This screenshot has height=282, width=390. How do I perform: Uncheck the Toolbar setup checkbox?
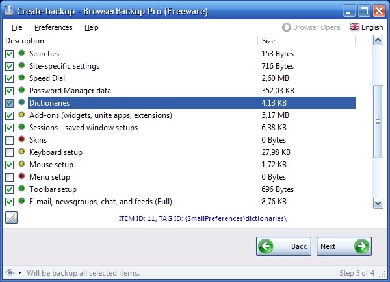(x=10, y=189)
